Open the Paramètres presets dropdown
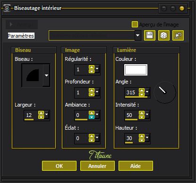This screenshot has width=196, height=183. click(138, 35)
